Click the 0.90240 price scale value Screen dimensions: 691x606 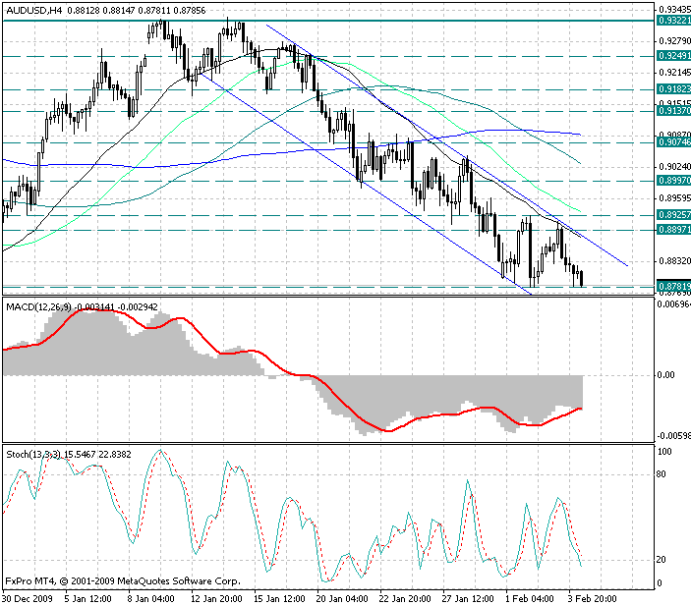click(x=674, y=166)
